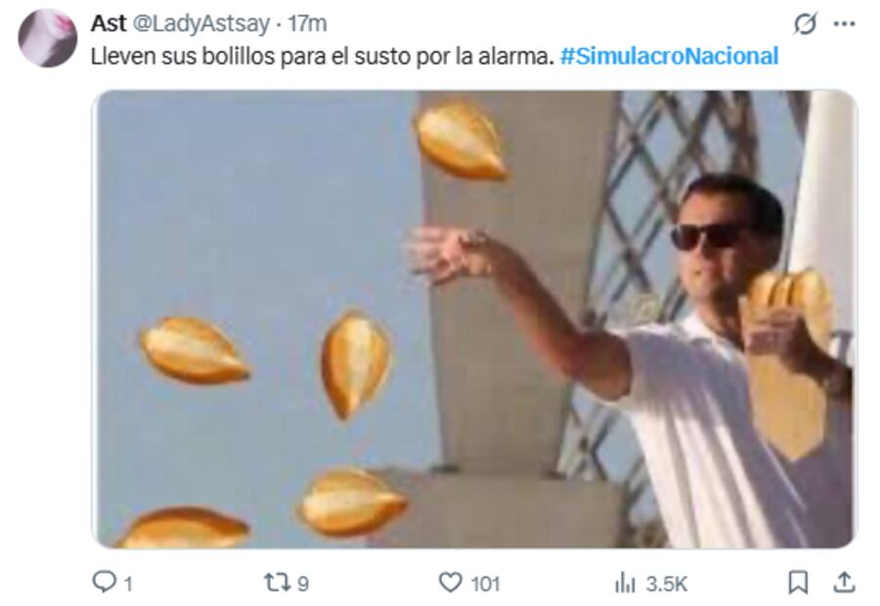Open the #SimulacroNacional hashtag link
Image resolution: width=880 pixels, height=606 pixels.
coord(669,56)
